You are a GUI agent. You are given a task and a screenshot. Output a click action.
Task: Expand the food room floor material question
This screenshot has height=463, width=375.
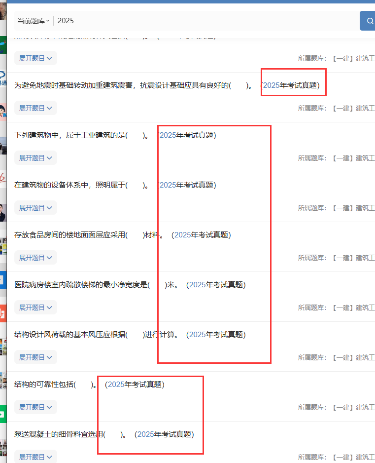pyautogui.click(x=35, y=258)
